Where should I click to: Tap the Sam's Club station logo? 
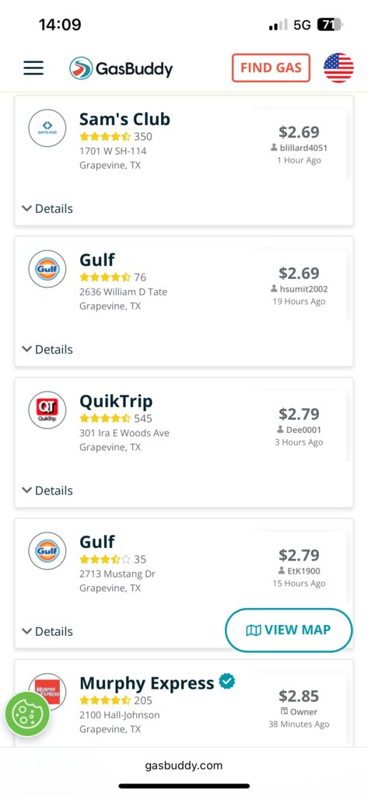pos(47,128)
